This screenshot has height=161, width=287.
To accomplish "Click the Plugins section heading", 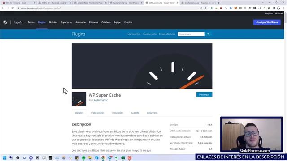I will [x=78, y=34].
